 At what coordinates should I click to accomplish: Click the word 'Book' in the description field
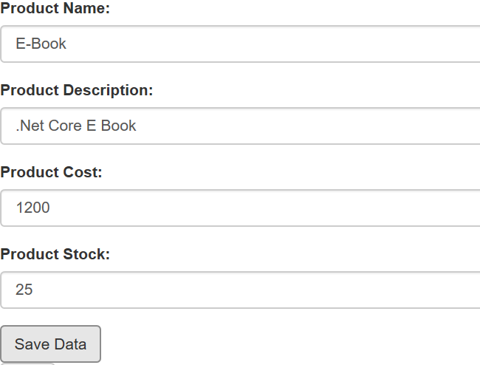pos(119,126)
